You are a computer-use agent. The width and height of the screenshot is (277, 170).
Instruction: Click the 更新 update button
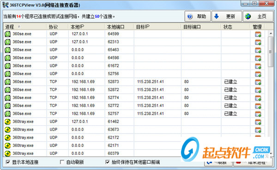[x=227, y=17]
